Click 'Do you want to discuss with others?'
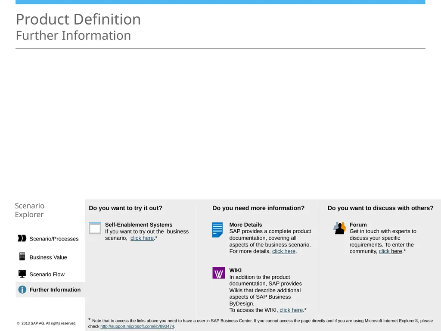The image size is (441, 331). click(380, 208)
